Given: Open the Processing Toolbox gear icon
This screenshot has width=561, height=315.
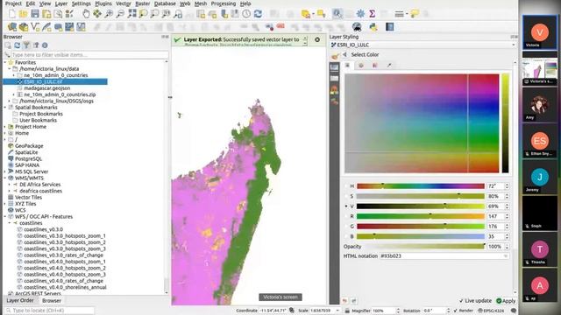Looking at the screenshot, I should click(360, 14).
